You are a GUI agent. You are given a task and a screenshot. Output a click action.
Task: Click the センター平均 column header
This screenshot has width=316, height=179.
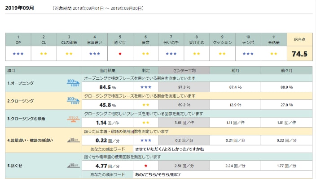click(184, 71)
